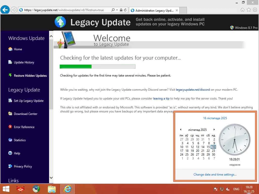
Task: Click the sidebar scroll down arrow
Action: 51,178
